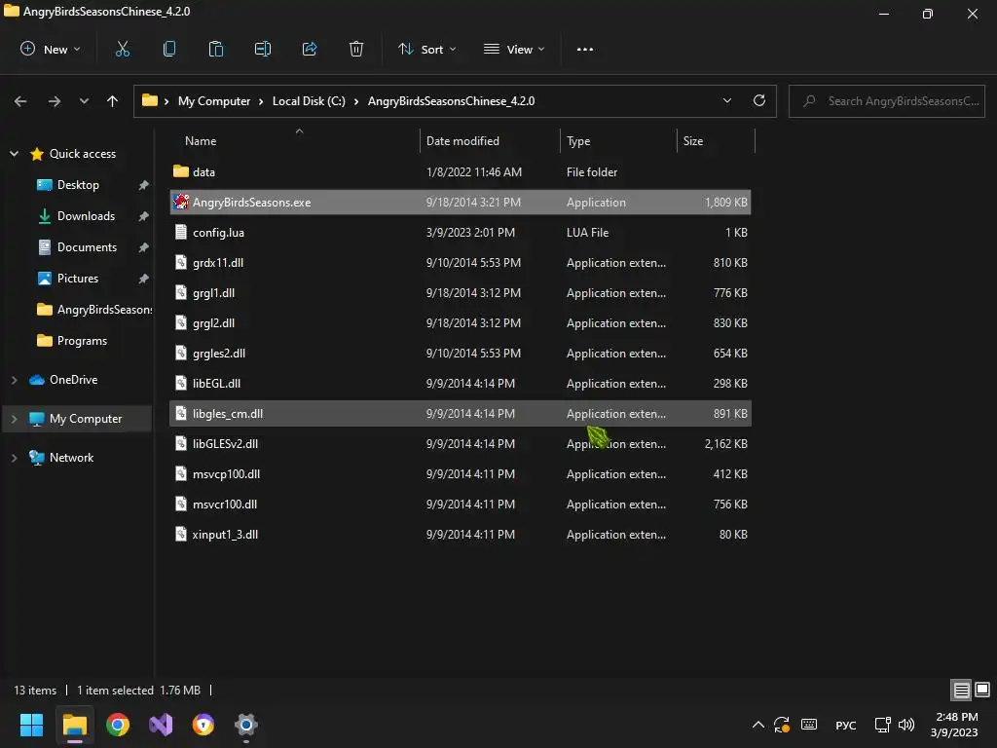Click the Paste clipboard icon
Screen dimensions: 997x748
click(x=215, y=49)
